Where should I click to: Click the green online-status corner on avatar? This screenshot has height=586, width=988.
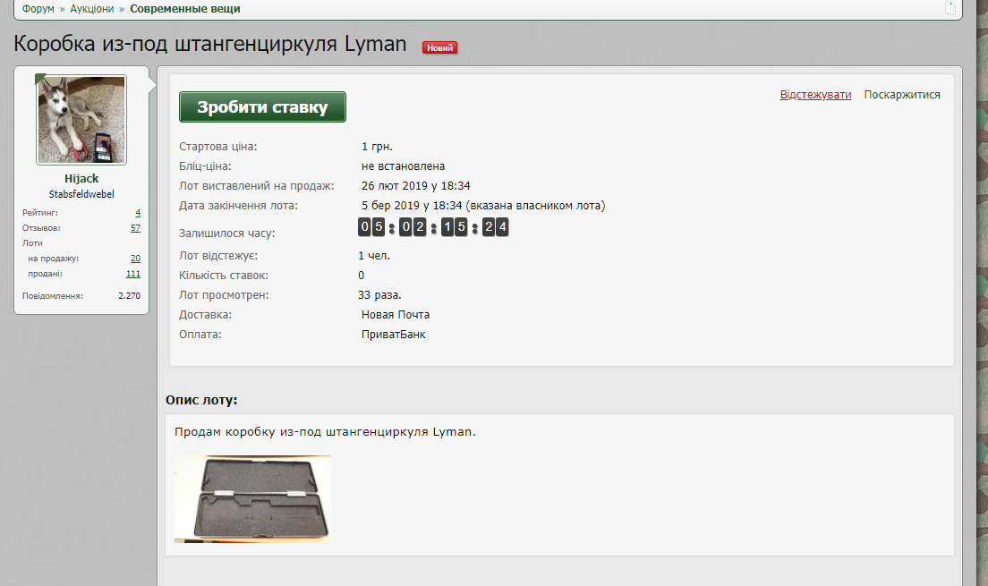tap(39, 79)
